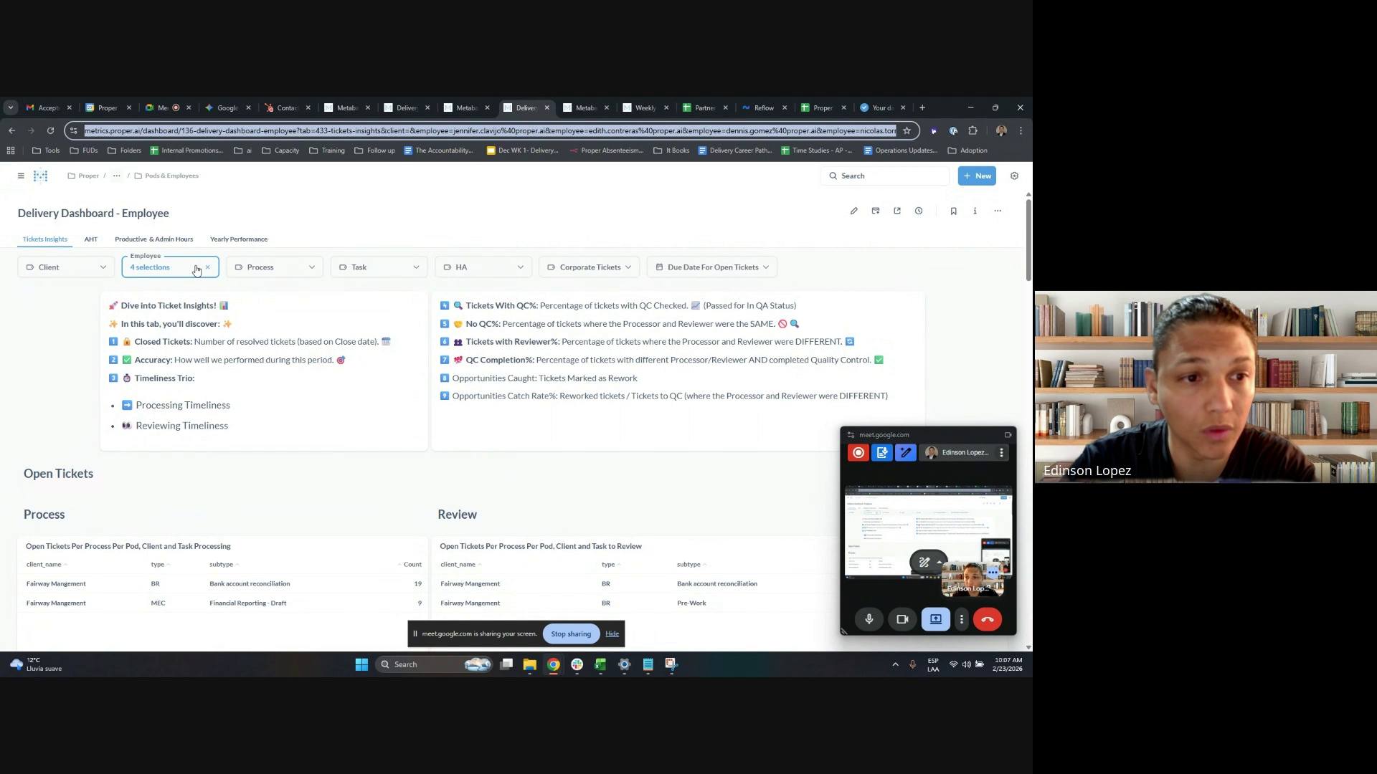Click the pencil edit dashboard icon
Image resolution: width=1377 pixels, height=774 pixels.
(853, 211)
